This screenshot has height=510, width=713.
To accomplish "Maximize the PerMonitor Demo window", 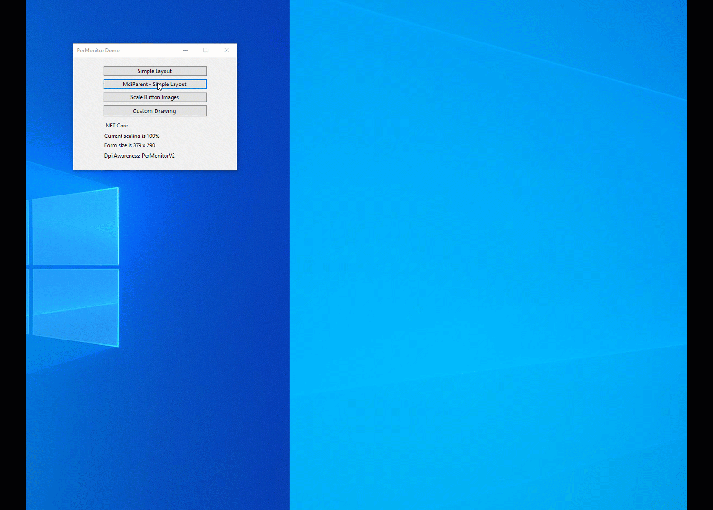I will click(206, 51).
